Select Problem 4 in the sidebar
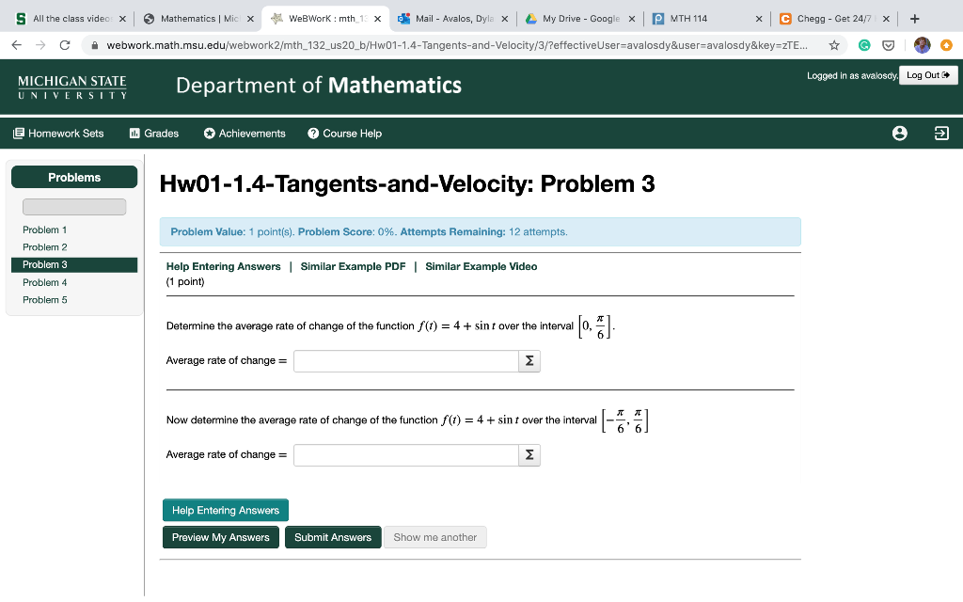The height and width of the screenshot is (602, 963). pos(44,282)
